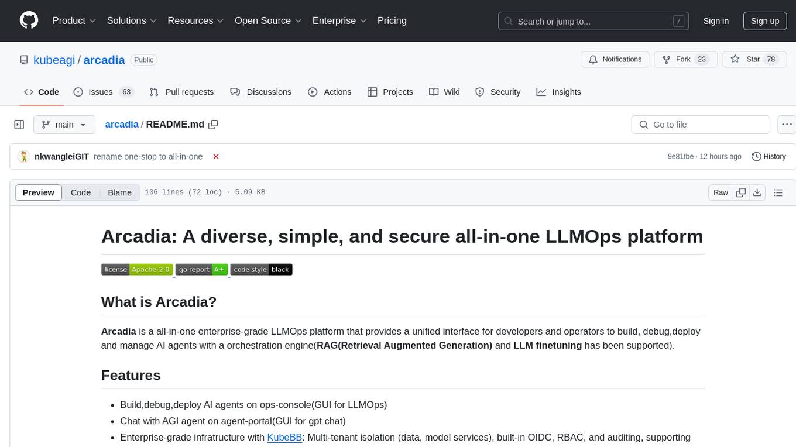The height and width of the screenshot is (447, 796).
Task: Open the Security tab
Action: click(x=498, y=92)
